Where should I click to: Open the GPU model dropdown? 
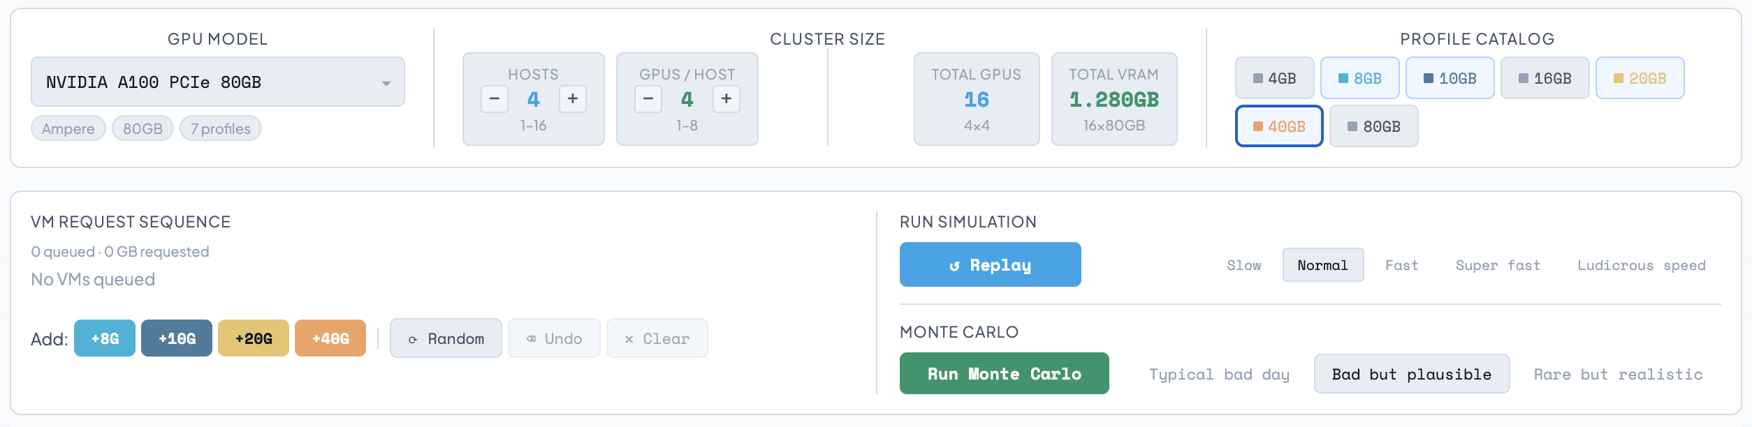(217, 82)
